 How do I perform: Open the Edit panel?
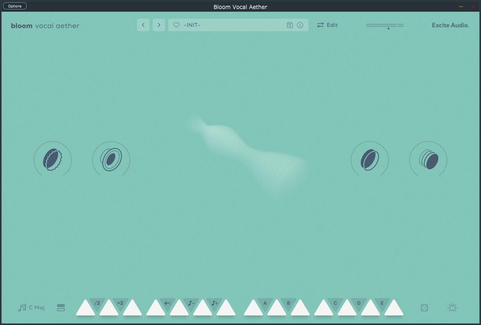327,25
